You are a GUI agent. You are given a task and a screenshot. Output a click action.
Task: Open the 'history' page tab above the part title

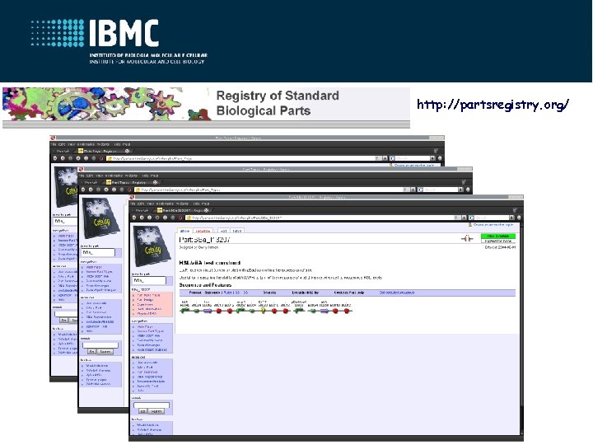coord(237,231)
